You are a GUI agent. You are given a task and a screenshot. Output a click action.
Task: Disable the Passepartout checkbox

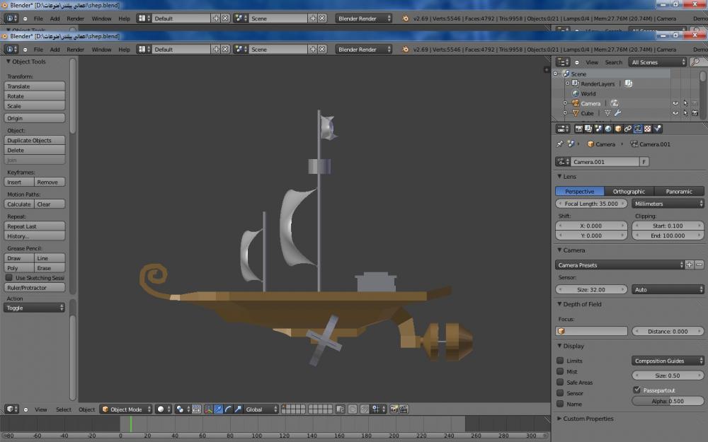(636, 390)
